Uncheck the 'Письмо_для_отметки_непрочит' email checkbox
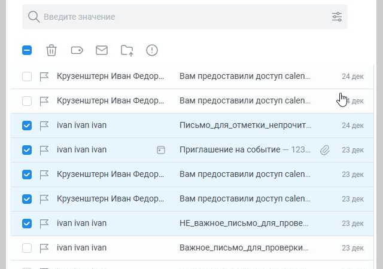Image resolution: width=383 pixels, height=269 pixels. click(x=27, y=126)
